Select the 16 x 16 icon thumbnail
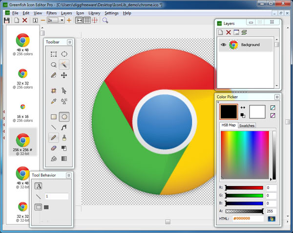This screenshot has width=293, height=233. [x=22, y=106]
